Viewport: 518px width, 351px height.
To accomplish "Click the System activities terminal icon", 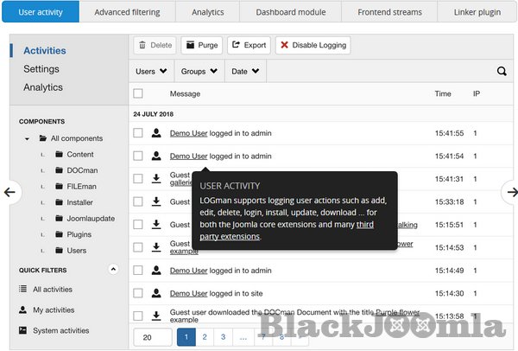I will coord(22,330).
